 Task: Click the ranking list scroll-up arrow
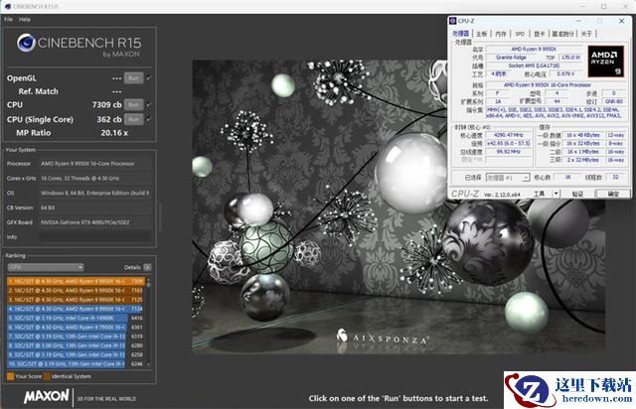click(148, 279)
